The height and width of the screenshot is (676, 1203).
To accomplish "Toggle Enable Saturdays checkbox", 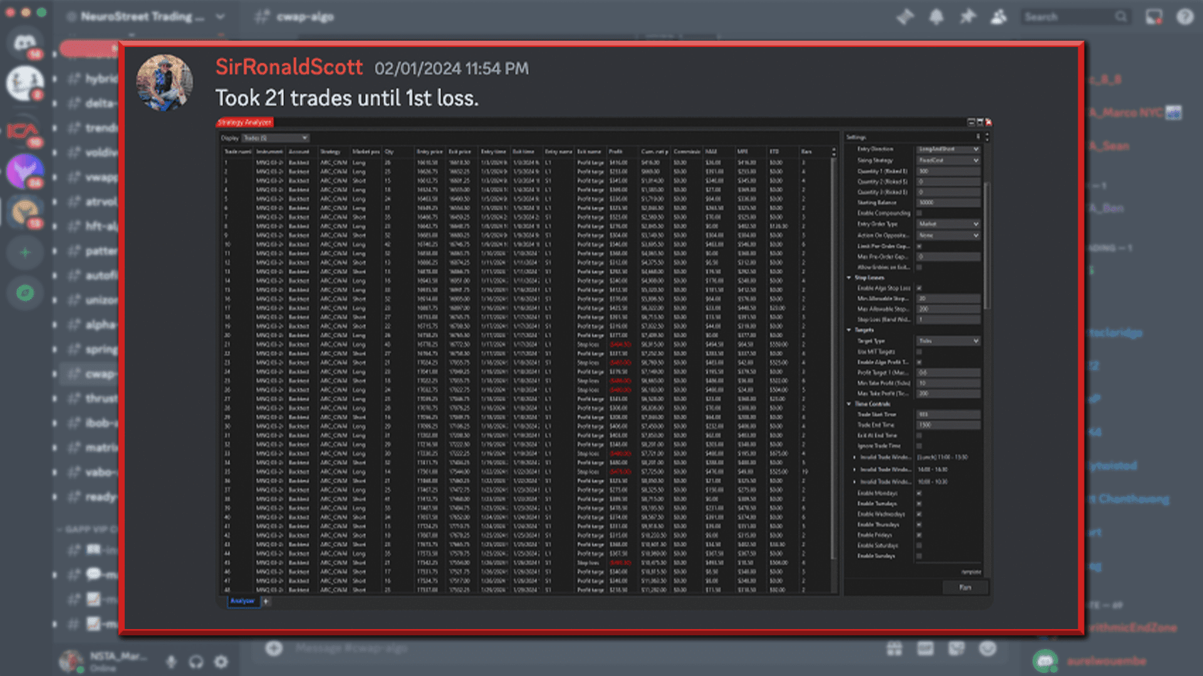I will [919, 546].
